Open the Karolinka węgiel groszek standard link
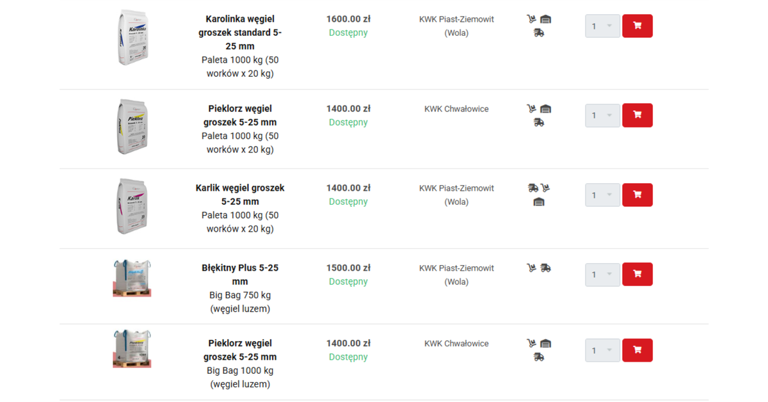This screenshot has width=768, height=402. [240, 33]
